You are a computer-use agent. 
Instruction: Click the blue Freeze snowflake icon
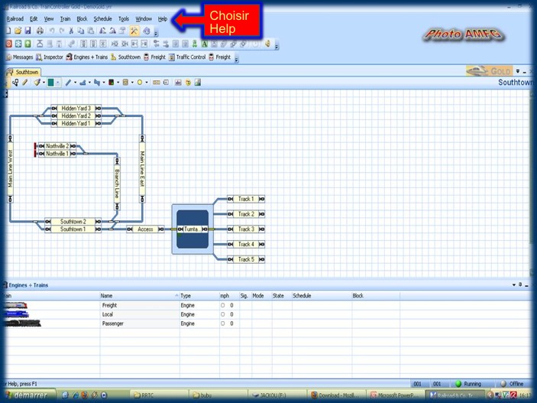coord(18,44)
